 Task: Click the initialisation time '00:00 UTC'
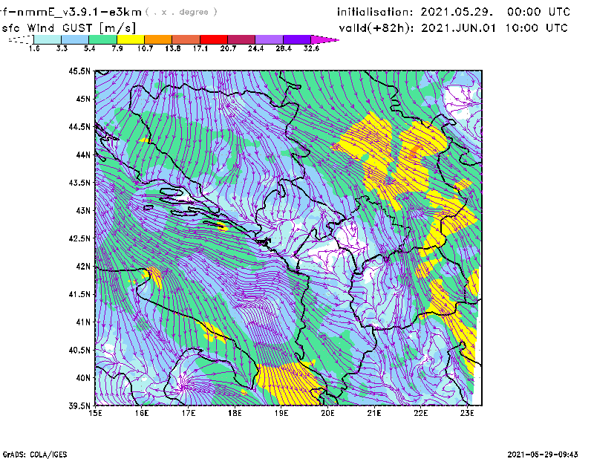[539, 12]
